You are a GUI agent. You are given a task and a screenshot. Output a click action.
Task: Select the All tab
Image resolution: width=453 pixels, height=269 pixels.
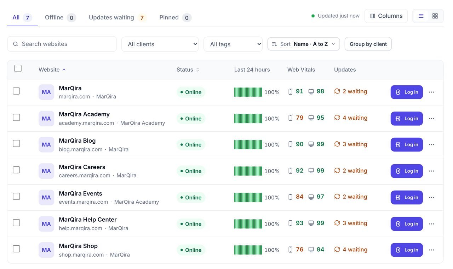coord(22,18)
